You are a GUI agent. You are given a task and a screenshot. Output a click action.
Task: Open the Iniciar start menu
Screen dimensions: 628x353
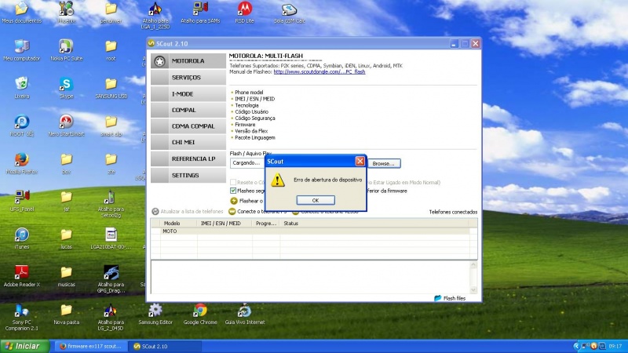(x=25, y=346)
